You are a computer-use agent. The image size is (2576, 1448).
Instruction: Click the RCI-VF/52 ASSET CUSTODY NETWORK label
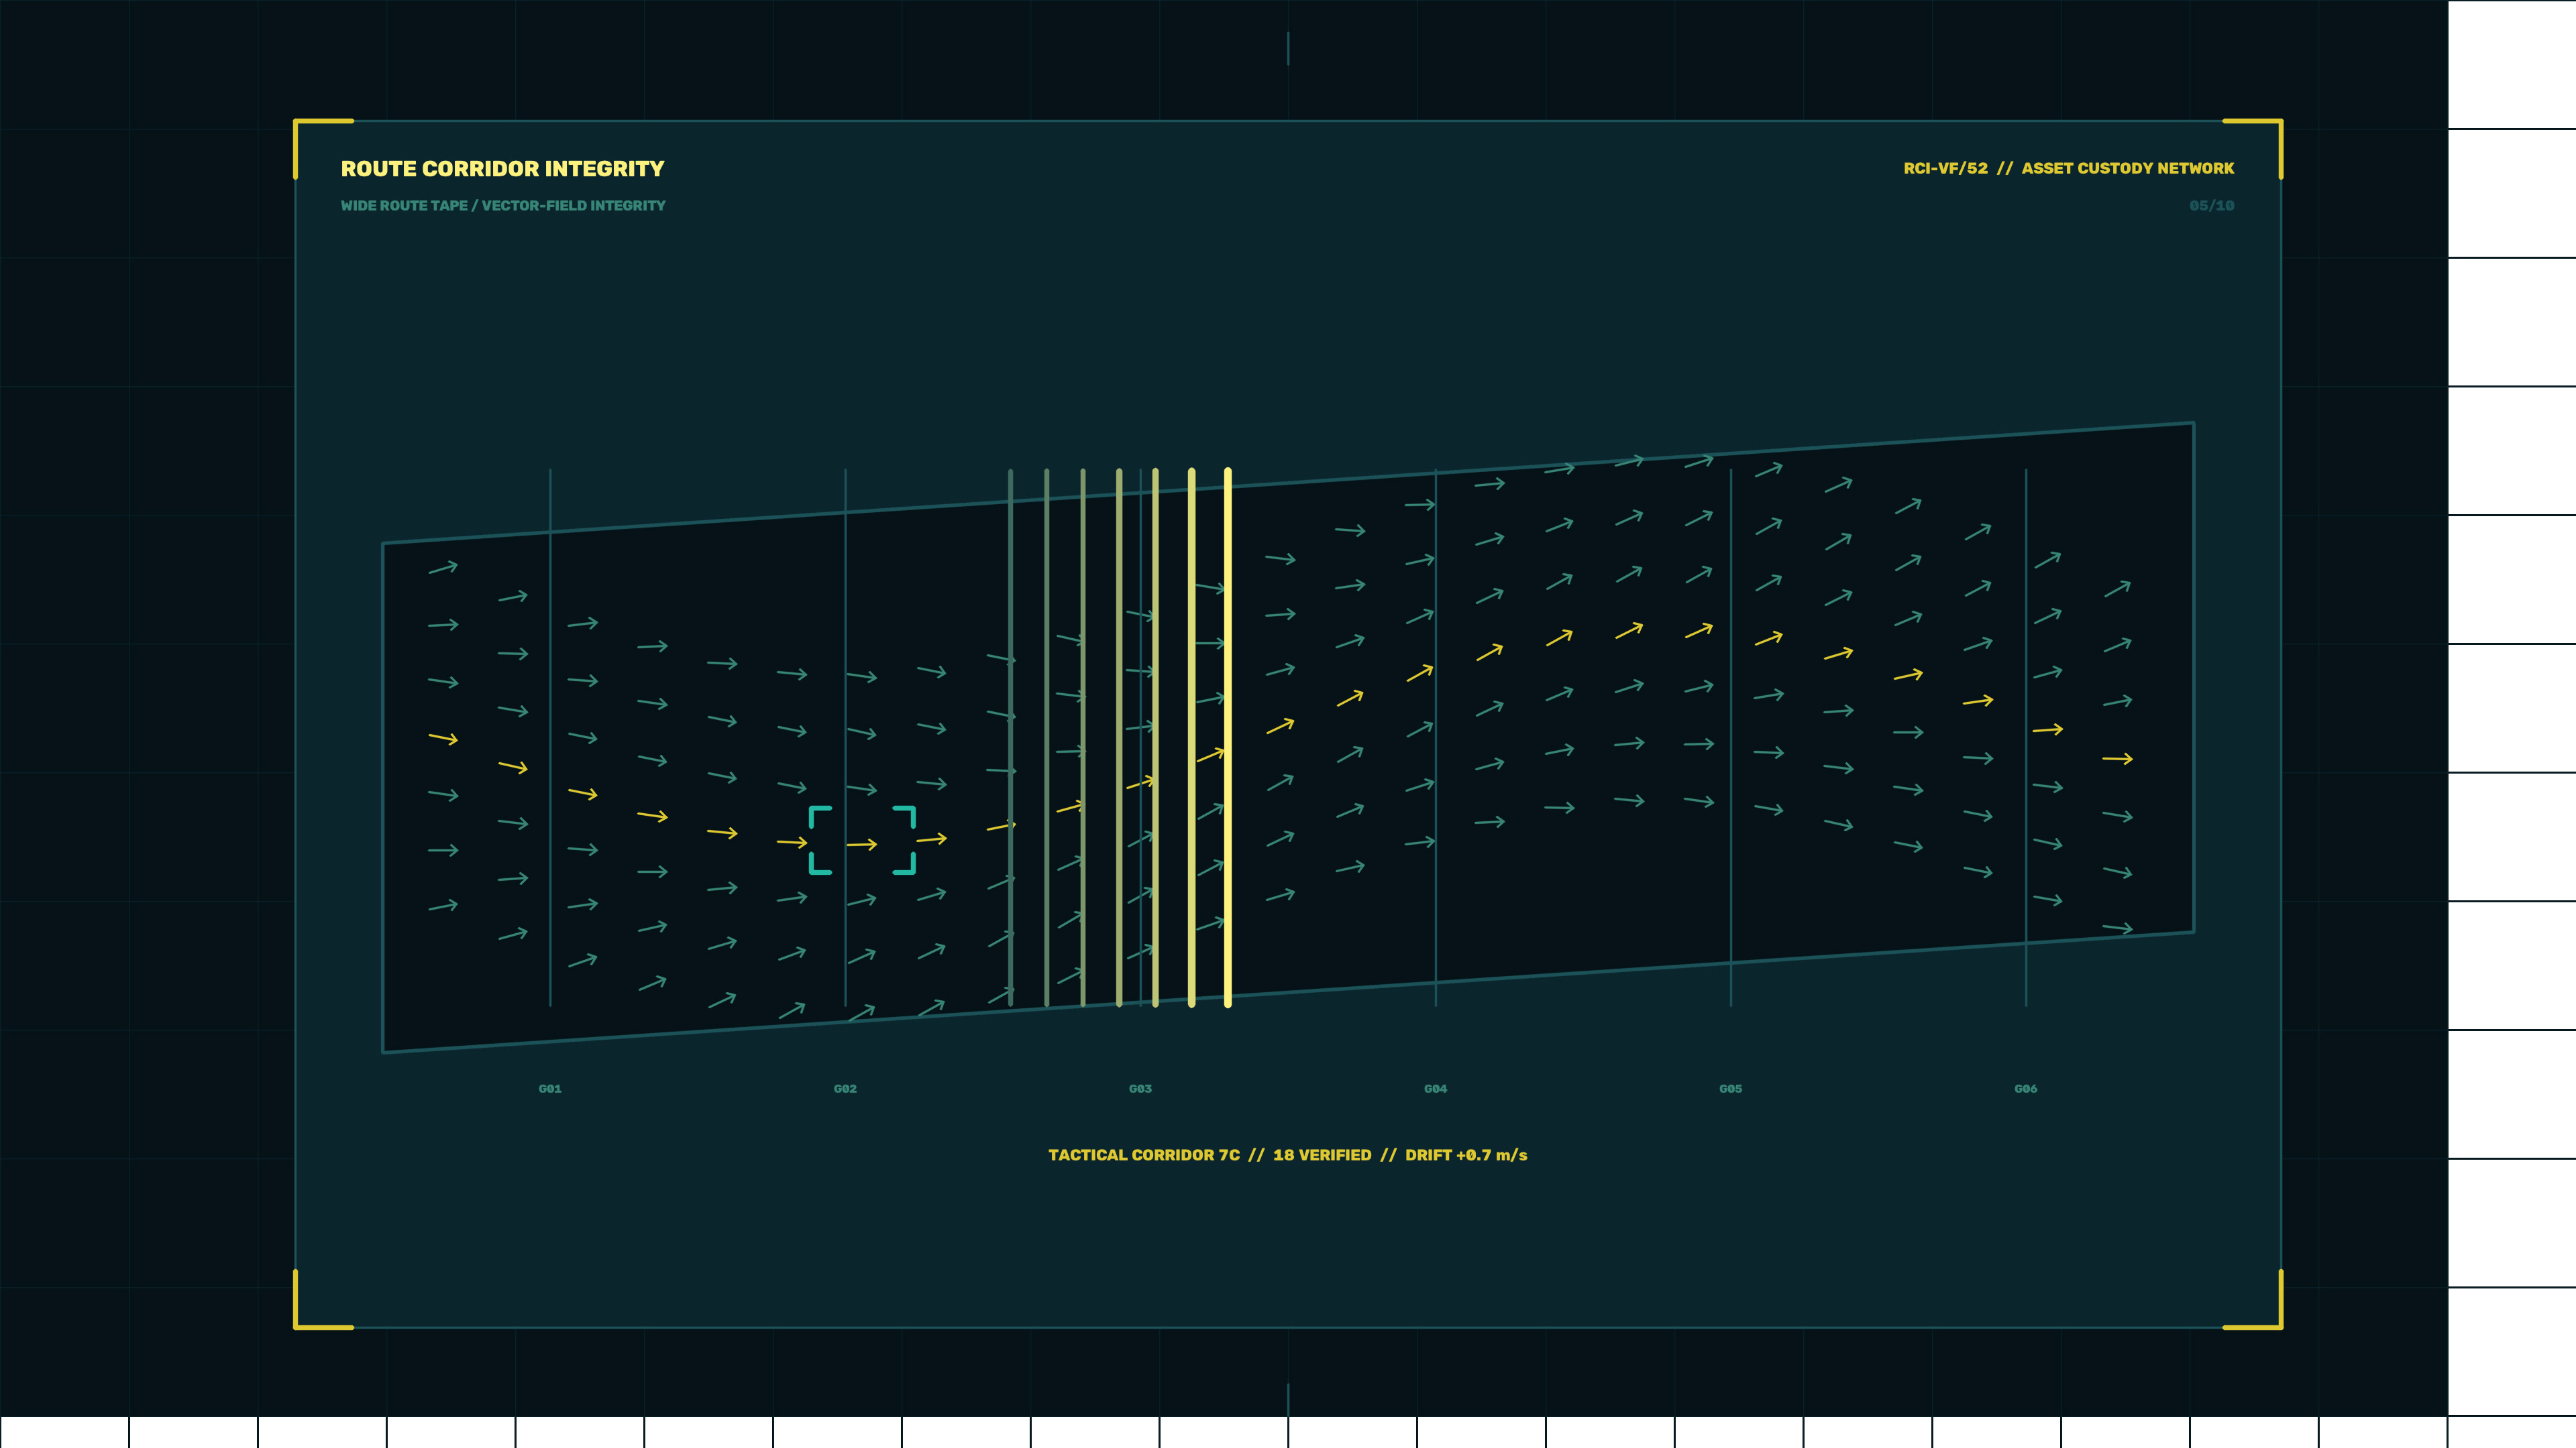[x=2068, y=168]
